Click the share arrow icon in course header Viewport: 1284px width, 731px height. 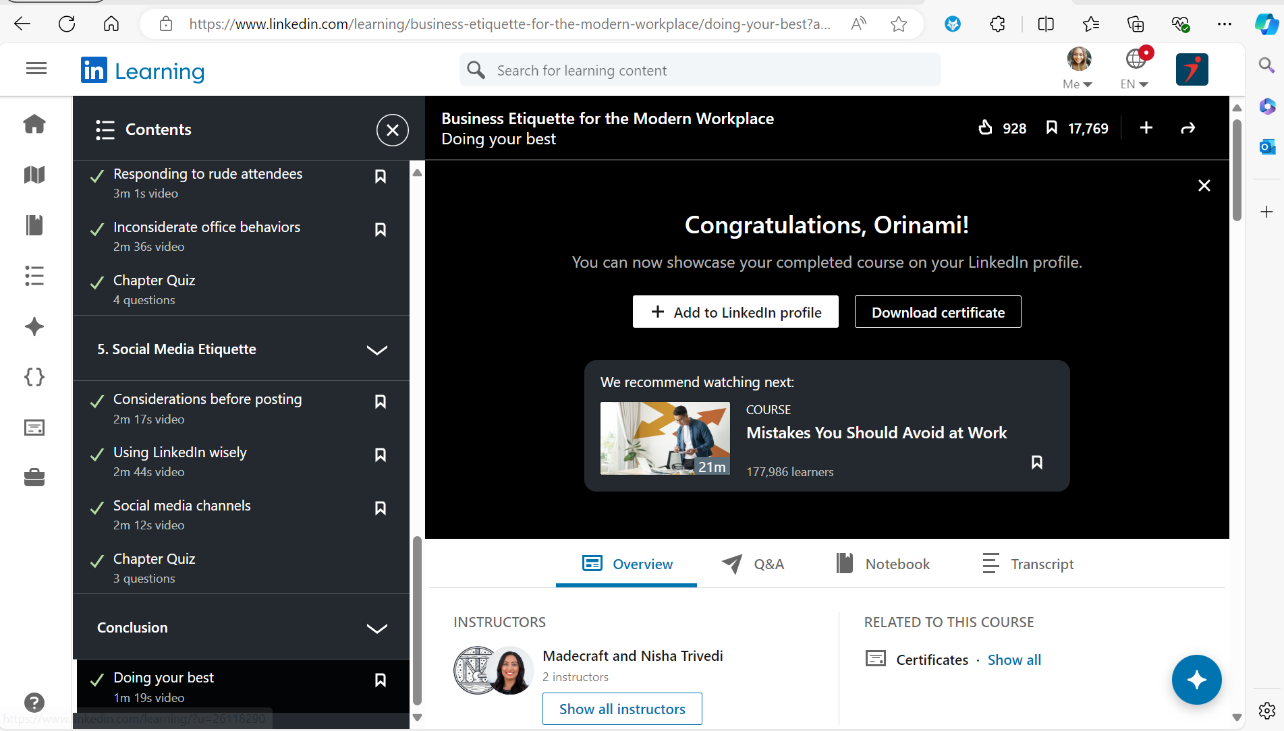click(x=1188, y=128)
